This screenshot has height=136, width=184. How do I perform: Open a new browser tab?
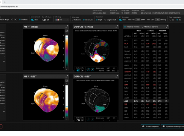coord(5,2)
